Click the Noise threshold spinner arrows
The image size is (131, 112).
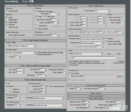coord(89,105)
